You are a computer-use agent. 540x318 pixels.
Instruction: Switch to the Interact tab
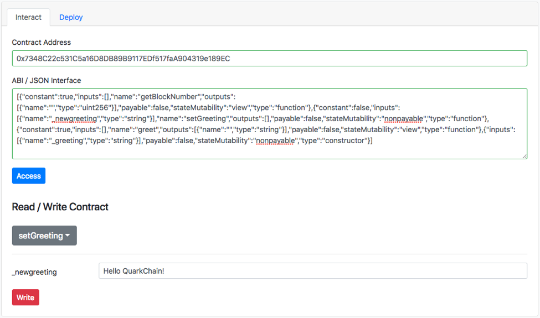point(28,17)
